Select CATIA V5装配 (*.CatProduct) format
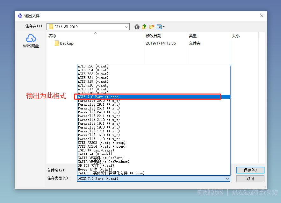 tap(154, 162)
